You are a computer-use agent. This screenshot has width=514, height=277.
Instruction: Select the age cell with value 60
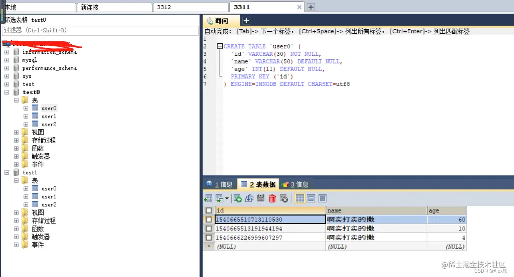pyautogui.click(x=447, y=220)
